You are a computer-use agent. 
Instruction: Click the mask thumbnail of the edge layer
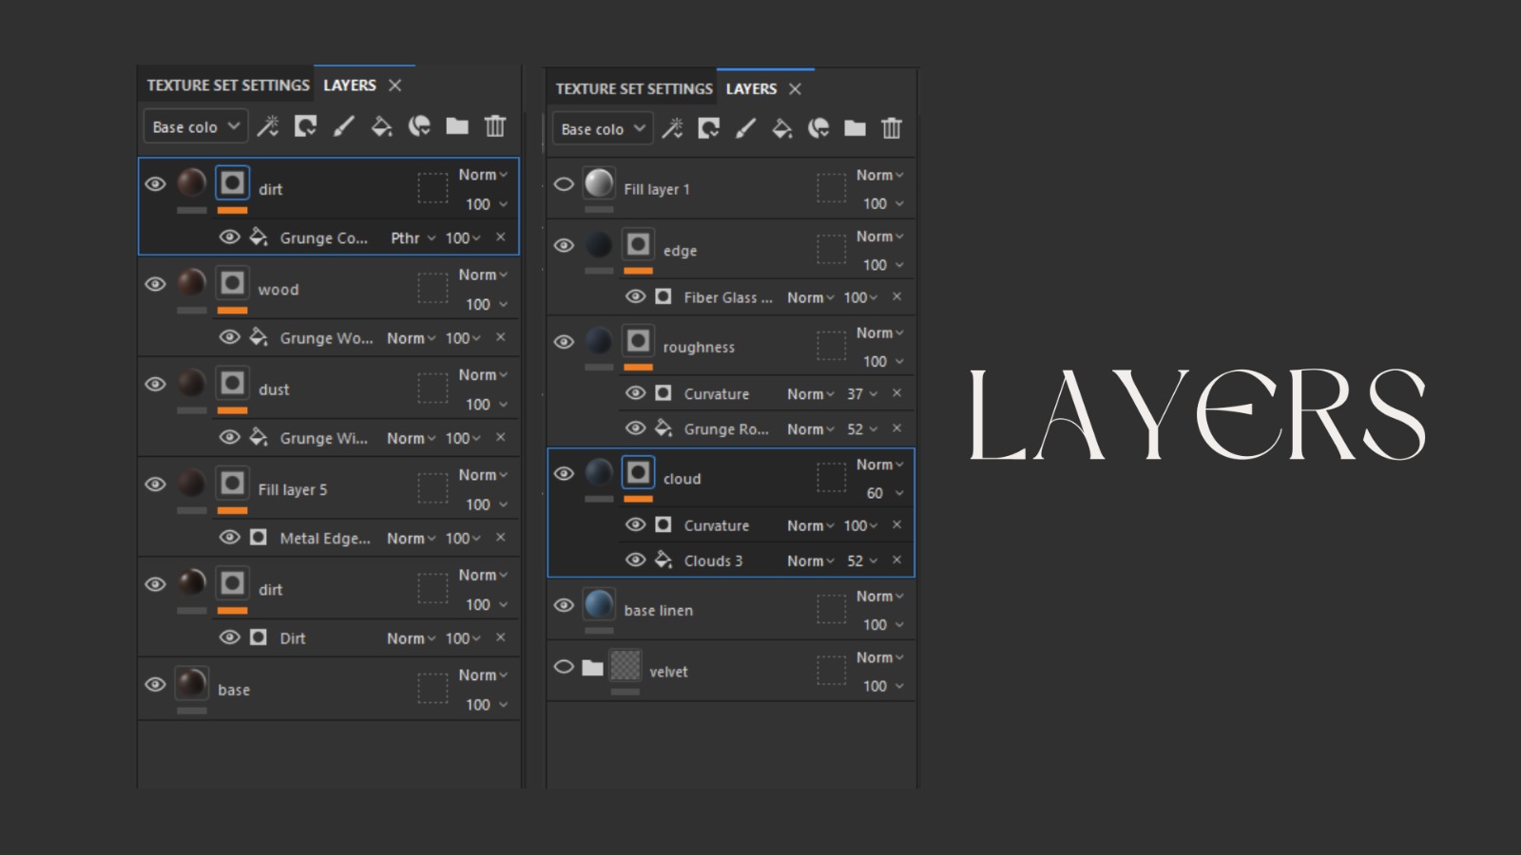point(638,245)
